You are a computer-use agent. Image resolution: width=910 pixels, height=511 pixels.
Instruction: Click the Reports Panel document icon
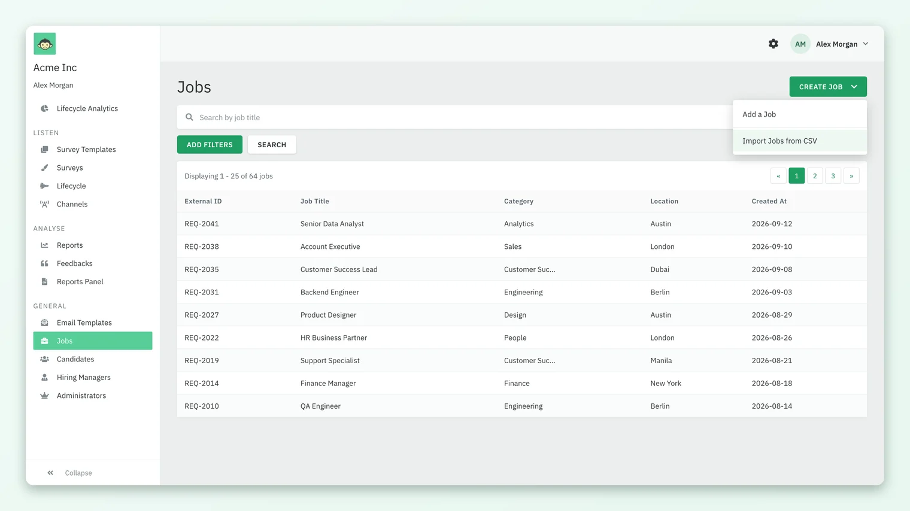[x=44, y=282]
